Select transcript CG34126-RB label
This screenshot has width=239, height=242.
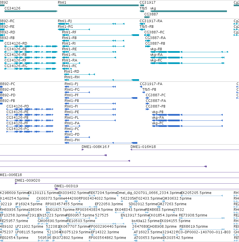[16, 55]
